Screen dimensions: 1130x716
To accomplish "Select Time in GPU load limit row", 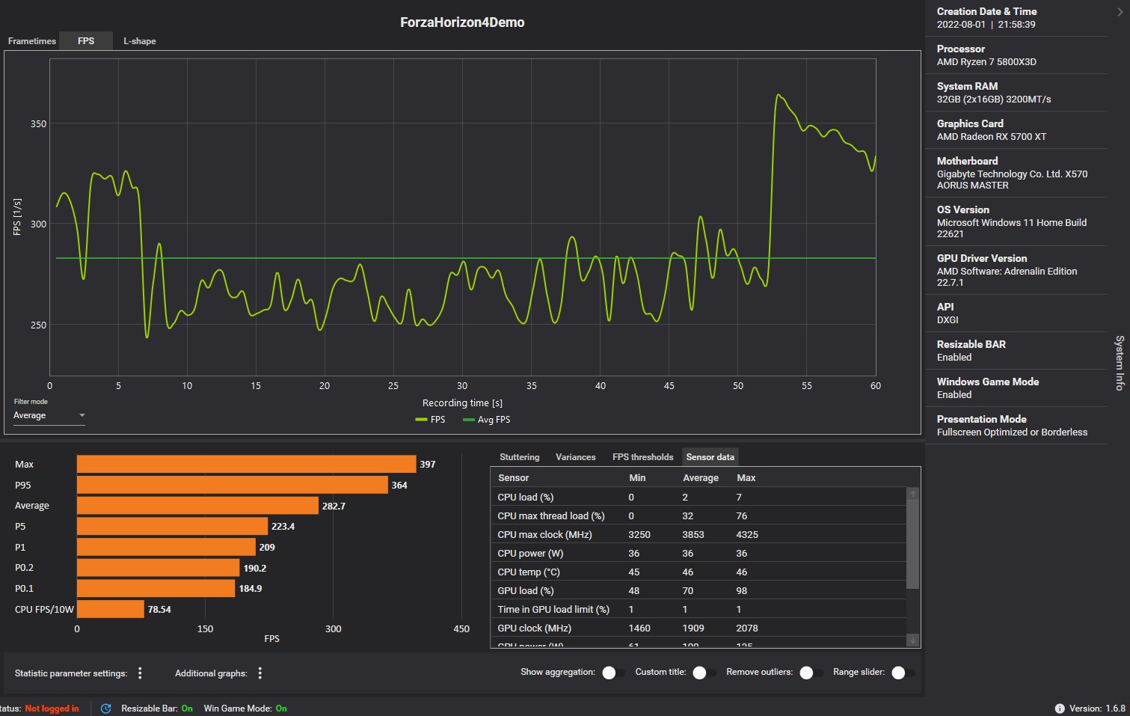I will coord(698,609).
